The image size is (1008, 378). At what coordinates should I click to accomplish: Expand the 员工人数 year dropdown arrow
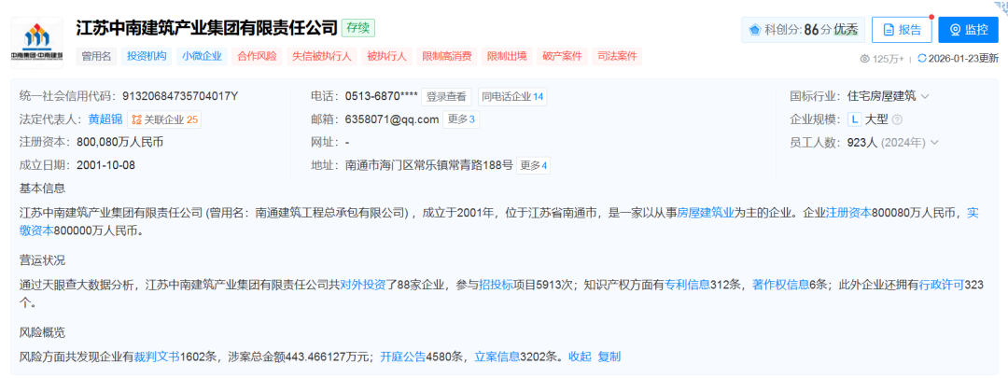pos(934,142)
